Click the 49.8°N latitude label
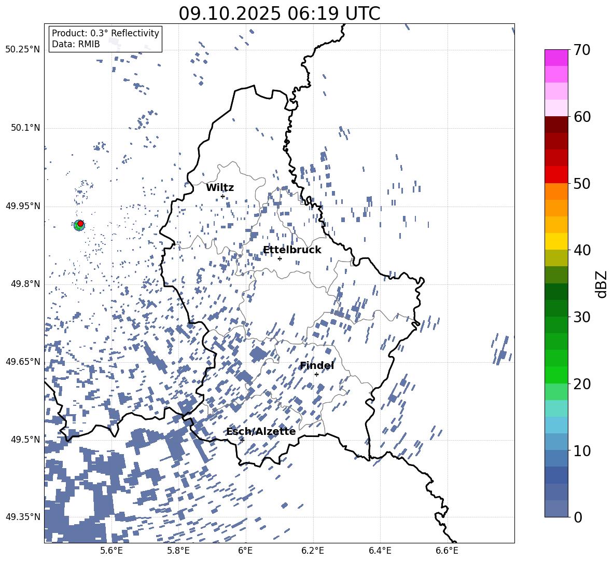 click(25, 284)
